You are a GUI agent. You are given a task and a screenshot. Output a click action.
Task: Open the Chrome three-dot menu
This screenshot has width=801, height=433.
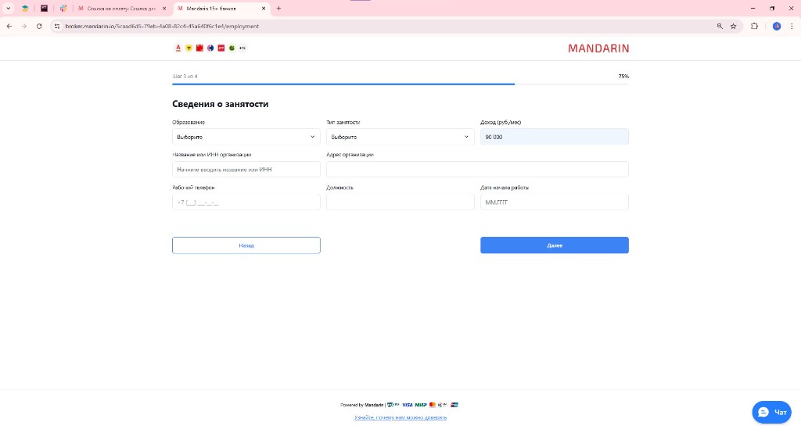click(x=792, y=26)
